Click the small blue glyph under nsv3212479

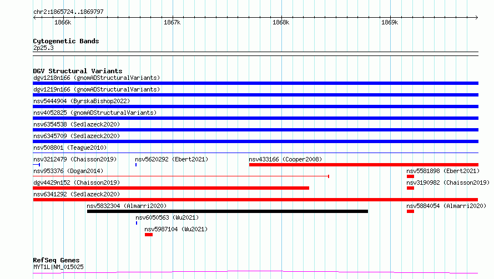36,165
